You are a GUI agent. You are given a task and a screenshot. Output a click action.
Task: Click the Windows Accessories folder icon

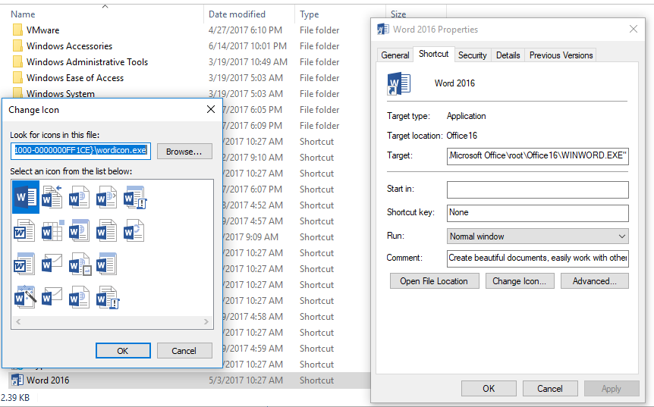point(17,45)
